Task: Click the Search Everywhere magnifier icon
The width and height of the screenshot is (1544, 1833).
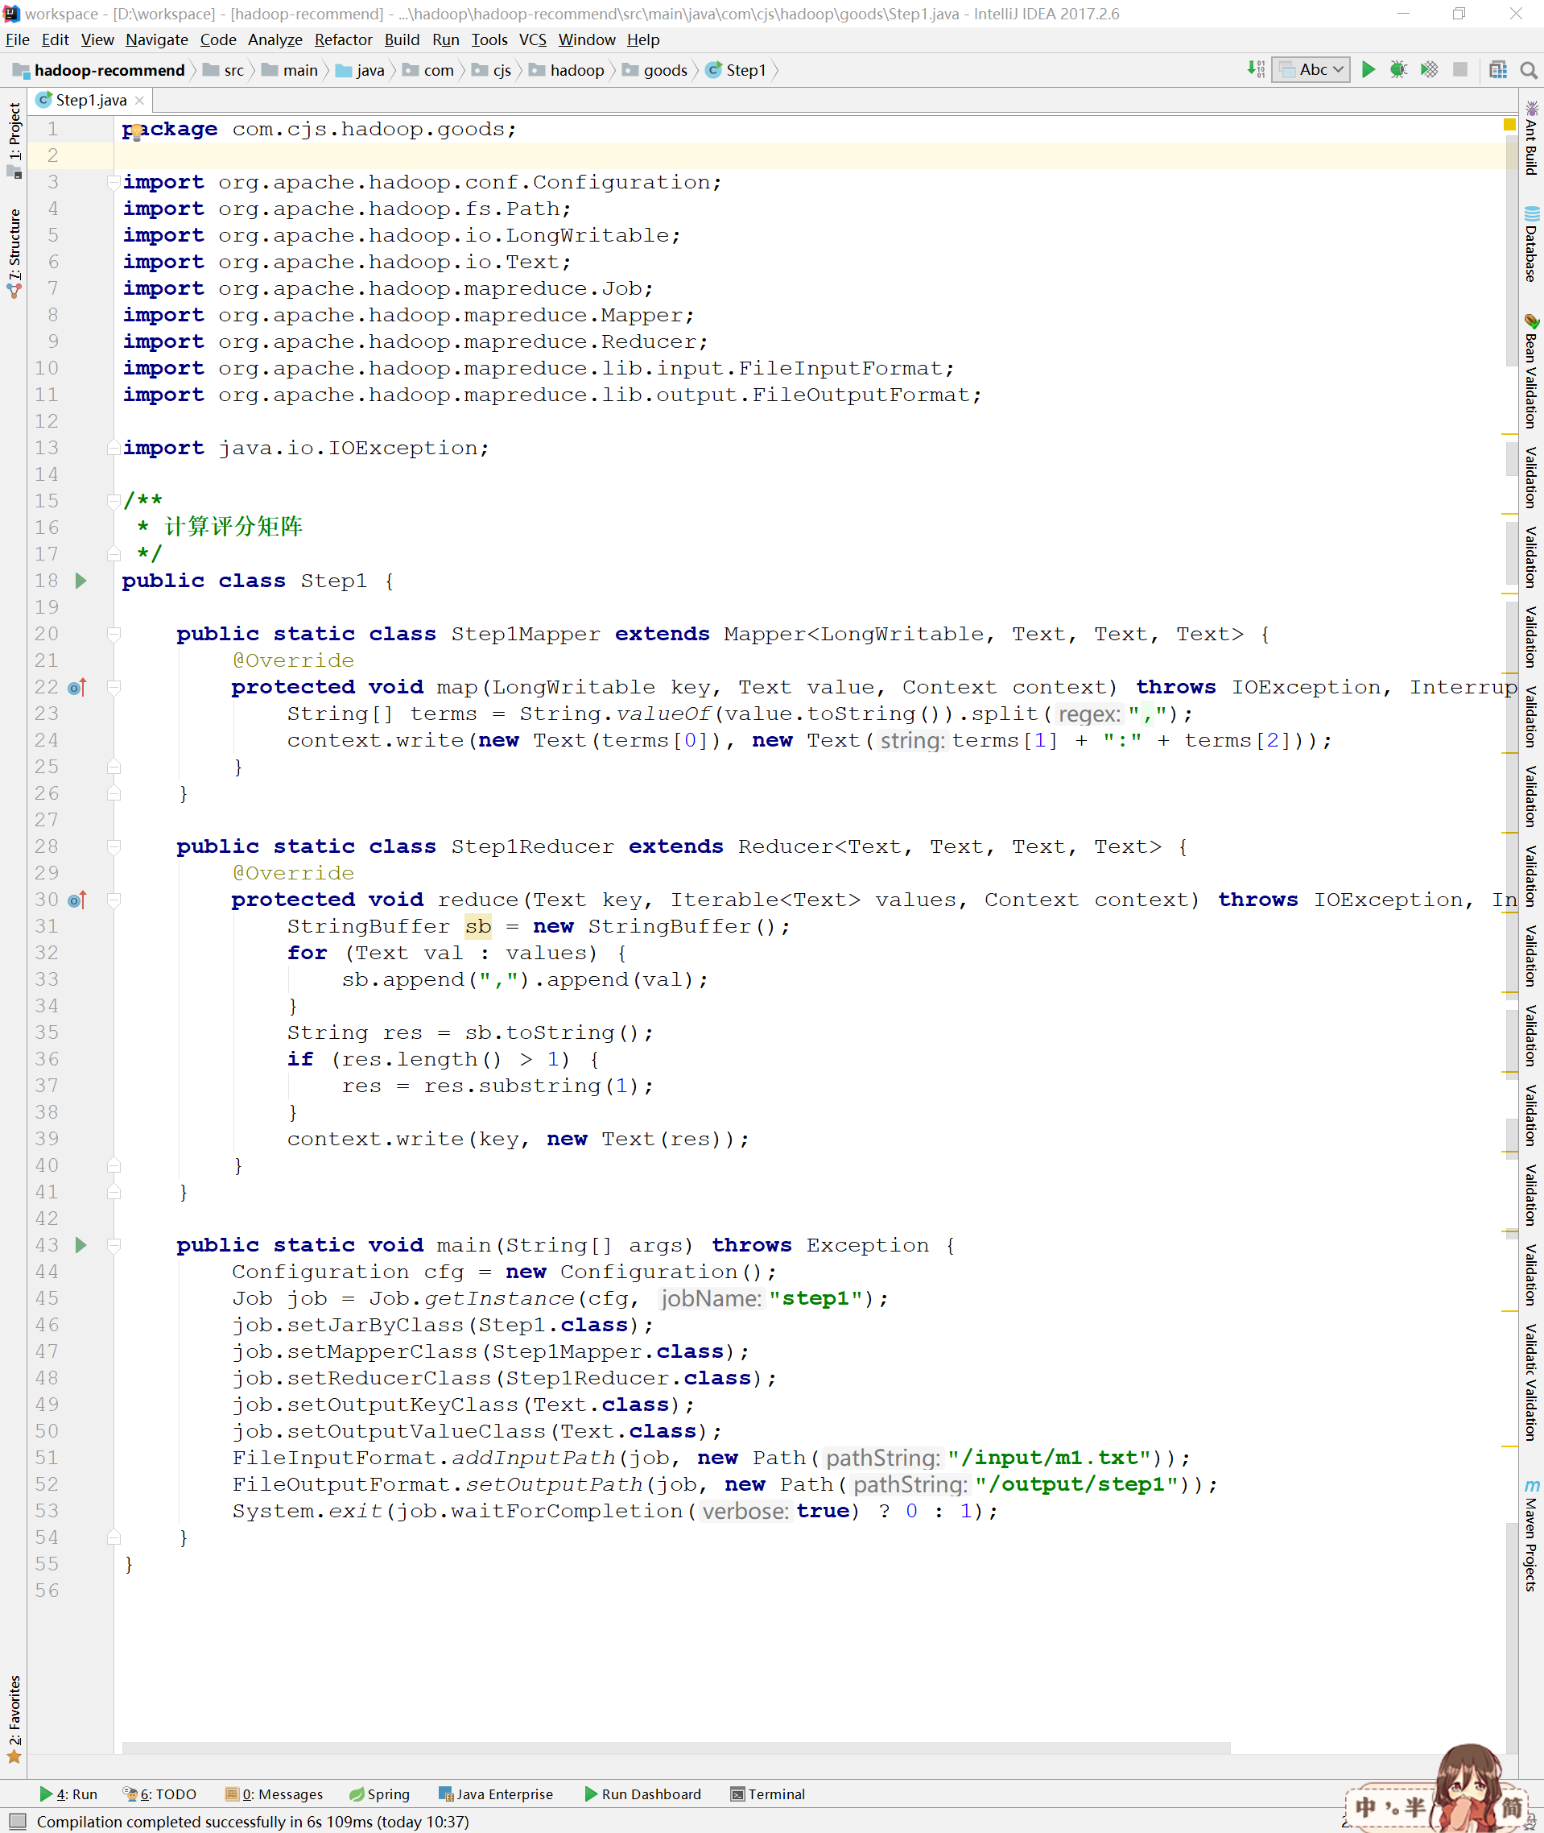Action: [1528, 70]
